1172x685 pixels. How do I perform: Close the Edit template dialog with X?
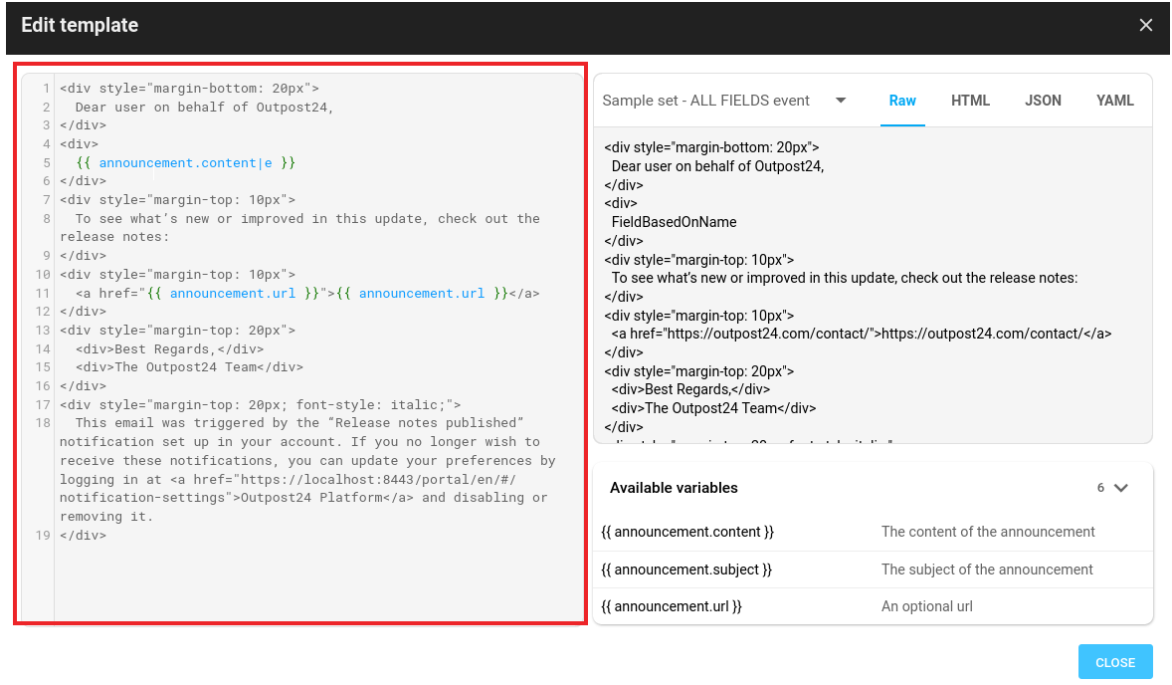[1146, 26]
